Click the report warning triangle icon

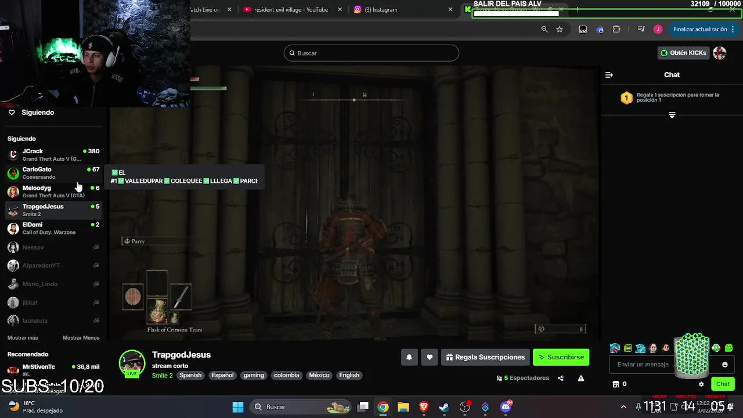coord(581,378)
